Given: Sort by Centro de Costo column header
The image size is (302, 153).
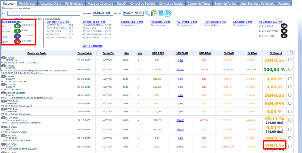Looking at the screenshot, I should pyautogui.click(x=37, y=53).
